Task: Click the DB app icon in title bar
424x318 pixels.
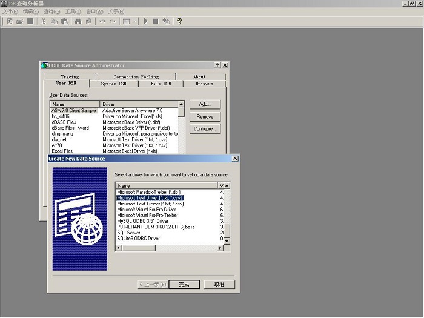Action: tap(4, 4)
